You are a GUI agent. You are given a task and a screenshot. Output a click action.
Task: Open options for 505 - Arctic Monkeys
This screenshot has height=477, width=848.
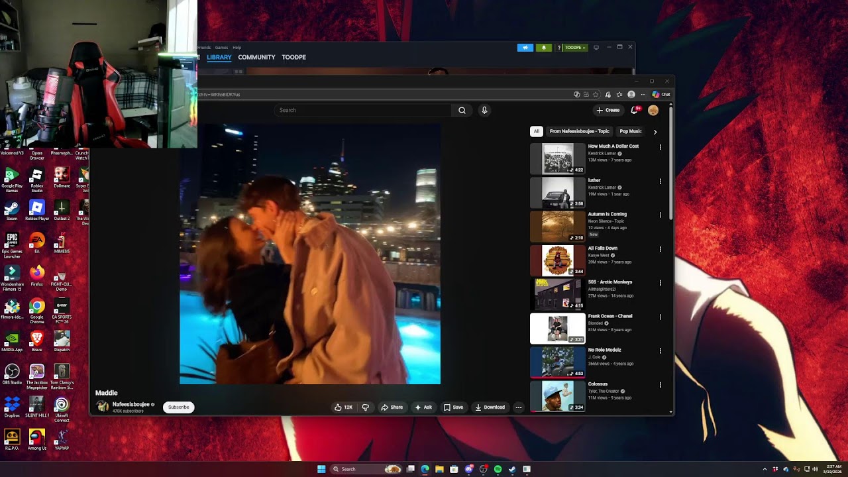coord(660,283)
